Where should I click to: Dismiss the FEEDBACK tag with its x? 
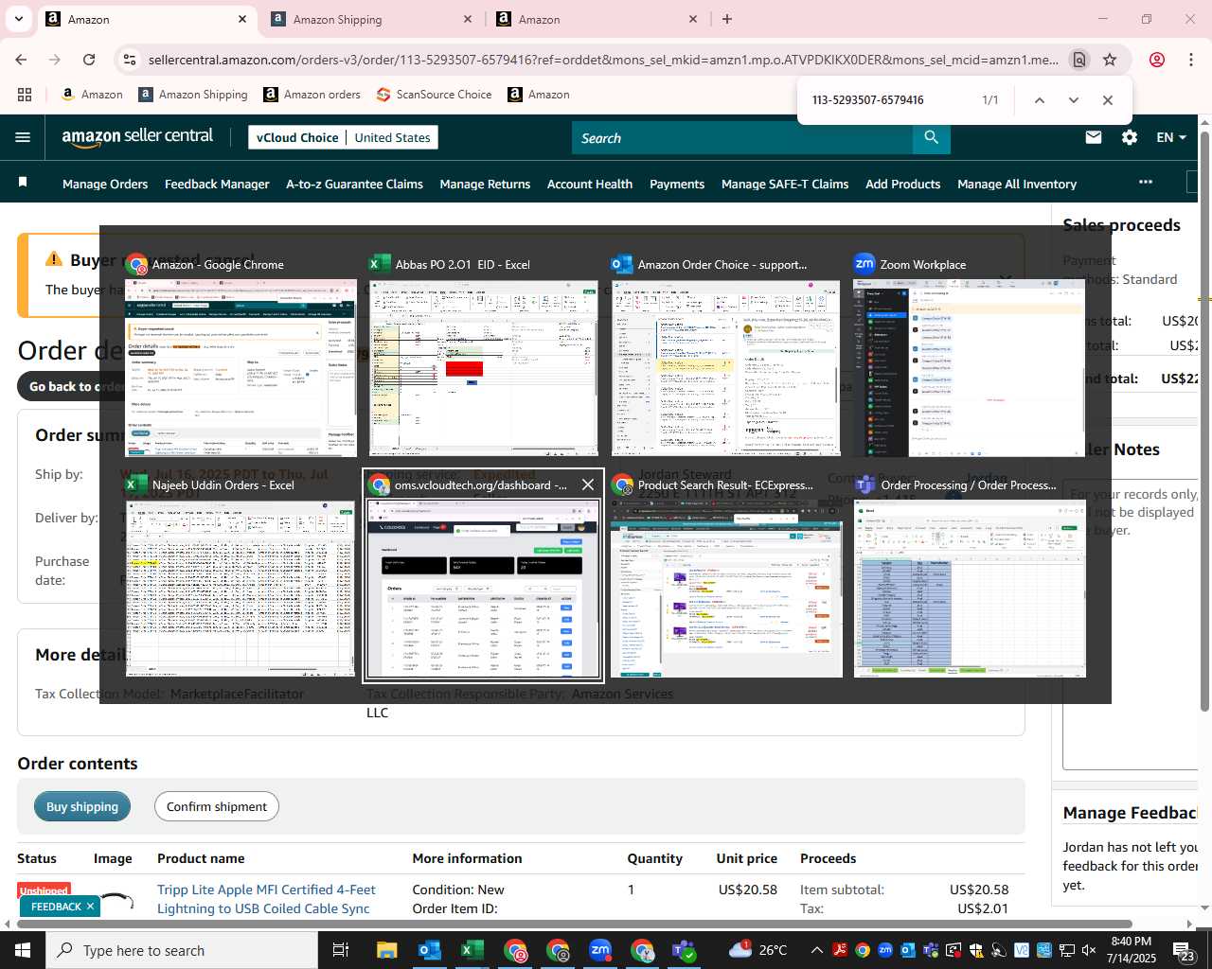point(90,907)
